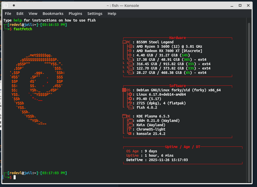Click the sddm 0.21.0 (Wayland) text
This screenshot has width=257, height=187.
158,121
